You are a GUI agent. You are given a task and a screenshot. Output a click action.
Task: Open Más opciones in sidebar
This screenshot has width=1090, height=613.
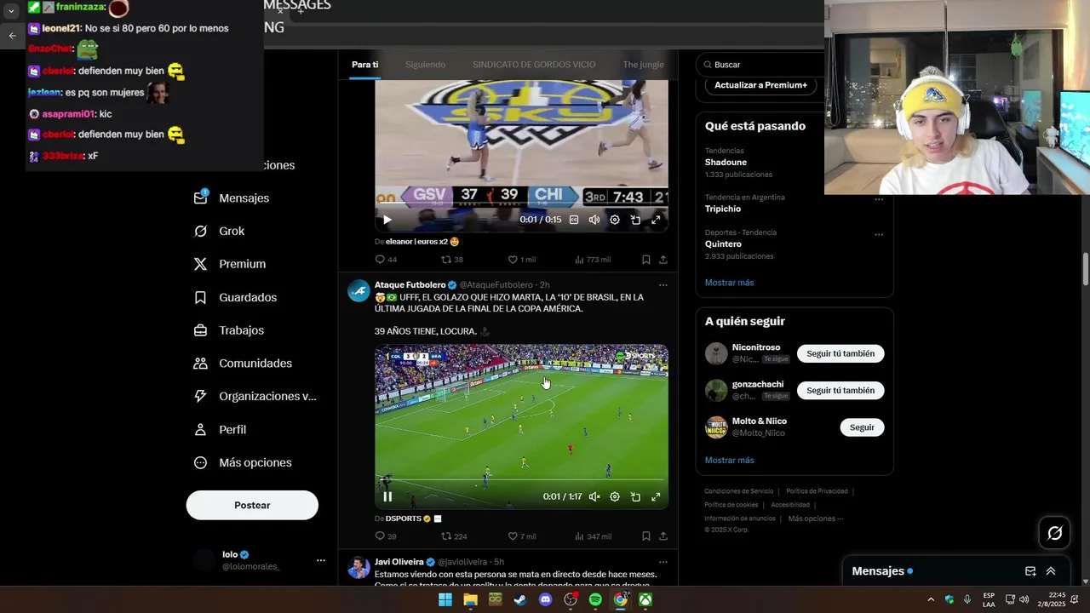[243, 462]
